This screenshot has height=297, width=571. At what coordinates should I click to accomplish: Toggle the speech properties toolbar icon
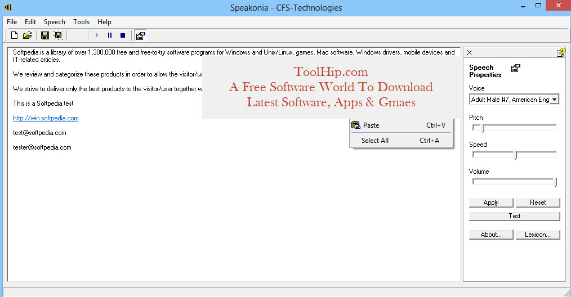click(140, 35)
